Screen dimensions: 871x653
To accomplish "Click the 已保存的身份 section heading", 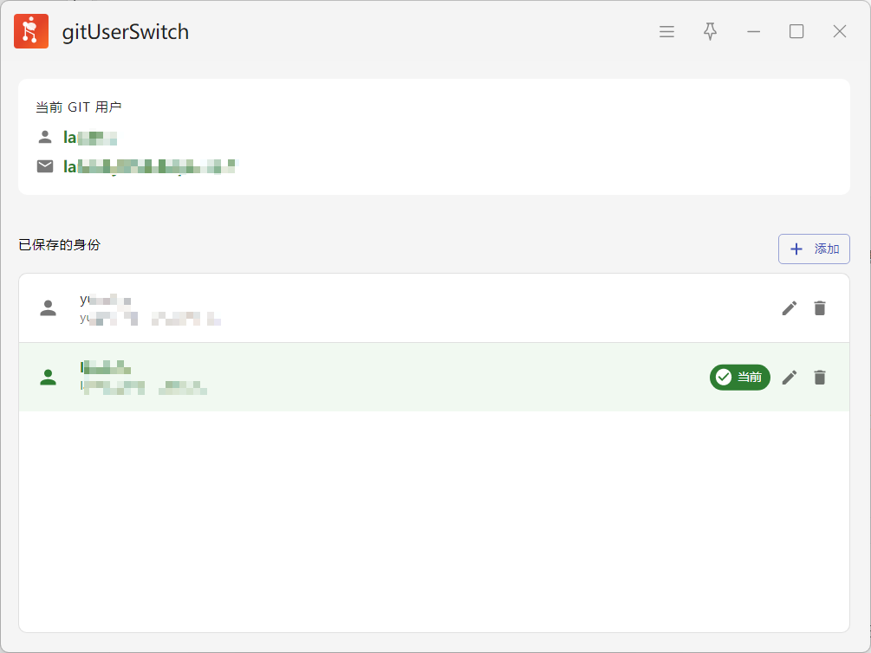I will [x=60, y=245].
